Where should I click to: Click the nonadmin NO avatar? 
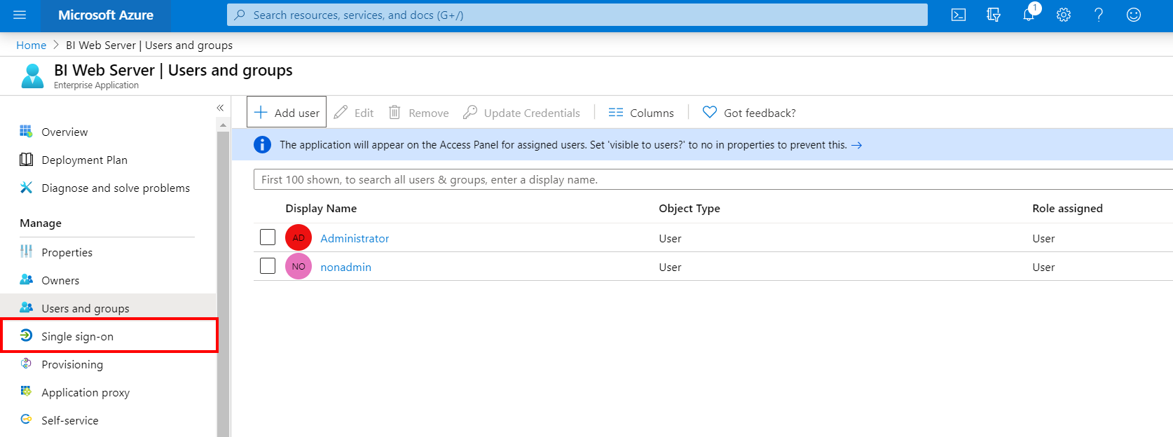click(x=299, y=266)
